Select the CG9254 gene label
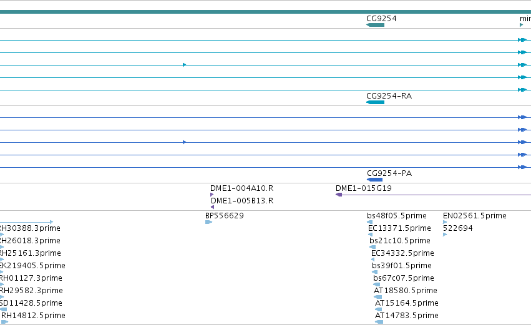 coord(381,19)
